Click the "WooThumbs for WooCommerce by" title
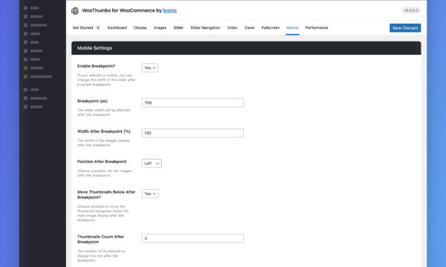Viewport: 446px width, 267px height. [122, 10]
